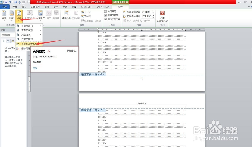Click the star icon beside 页码格式
The image size is (252, 147).
click(49, 51)
